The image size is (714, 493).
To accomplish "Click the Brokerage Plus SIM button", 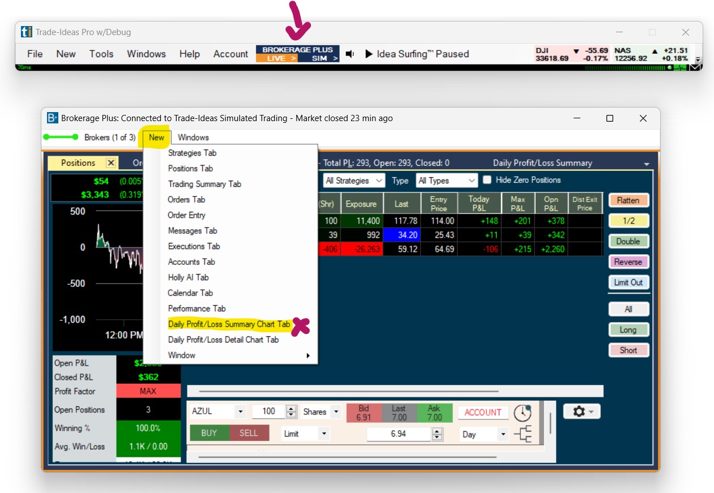I will point(319,58).
